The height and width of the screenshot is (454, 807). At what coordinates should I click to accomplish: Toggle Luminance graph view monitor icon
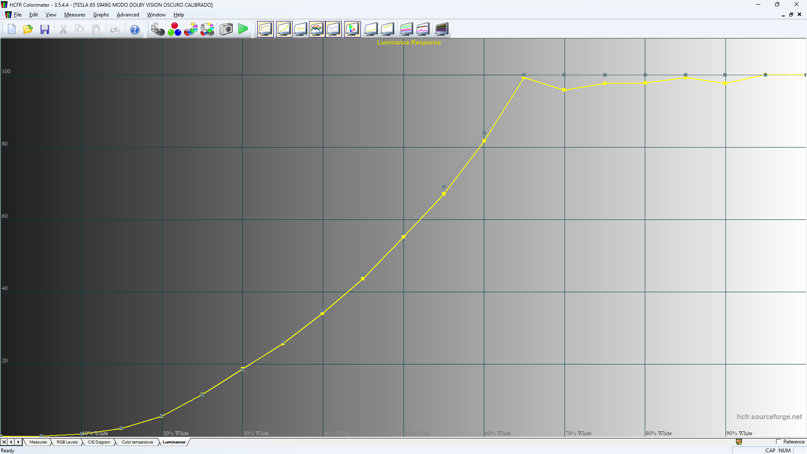click(x=284, y=29)
